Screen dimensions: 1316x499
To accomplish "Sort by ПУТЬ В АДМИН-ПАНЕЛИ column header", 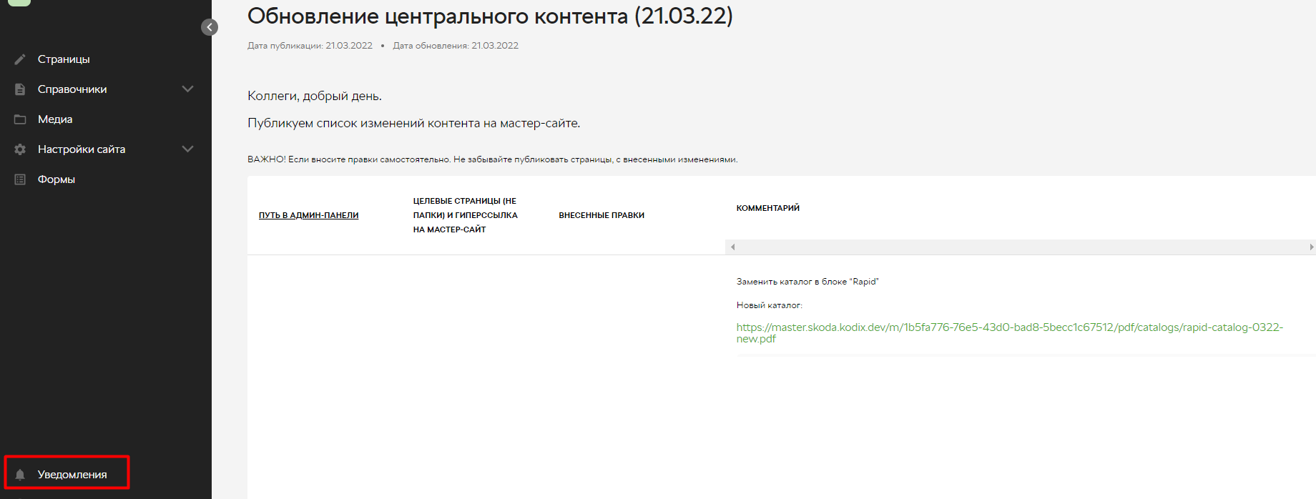I will (x=309, y=215).
